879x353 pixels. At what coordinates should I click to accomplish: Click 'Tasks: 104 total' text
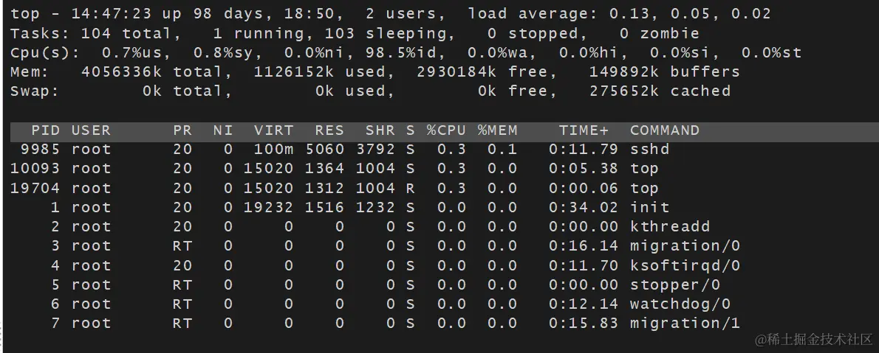(x=91, y=34)
